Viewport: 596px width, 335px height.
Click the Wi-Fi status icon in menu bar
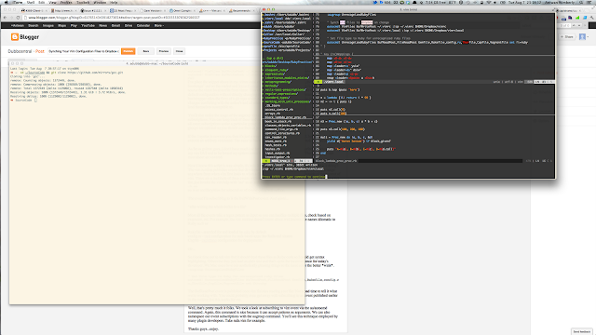[x=489, y=2]
